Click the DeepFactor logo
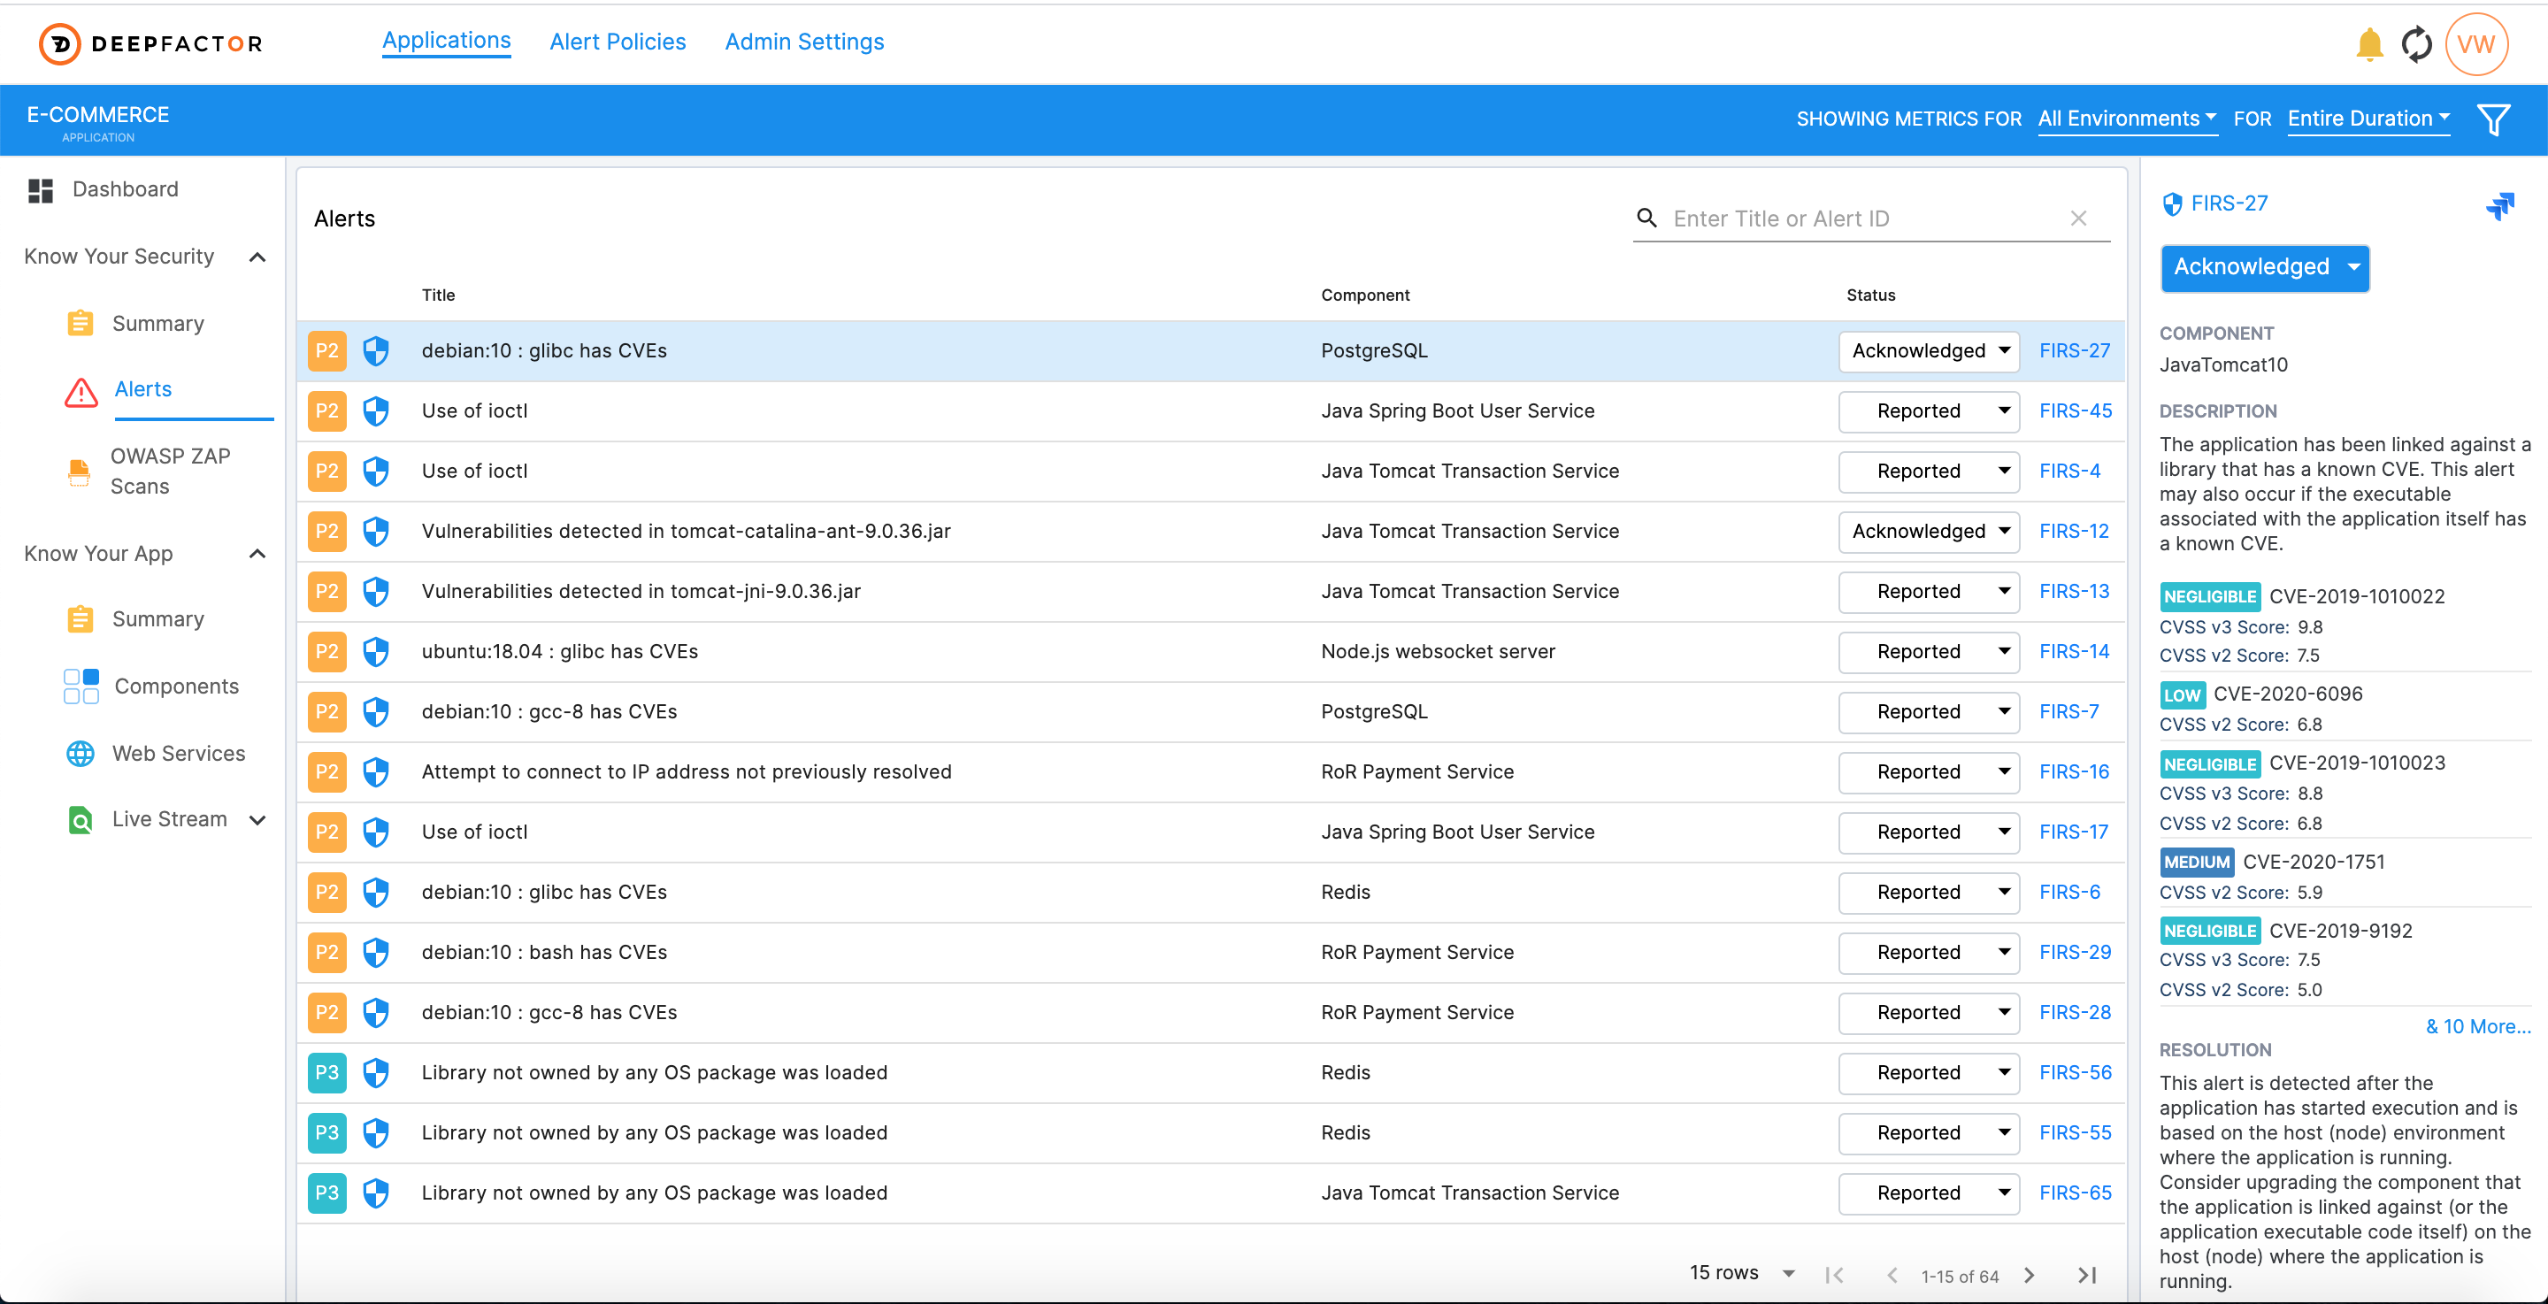Screen dimensions: 2548x1304 150,43
